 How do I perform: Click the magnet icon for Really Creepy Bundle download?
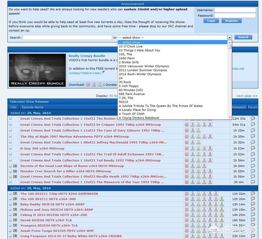88,85
